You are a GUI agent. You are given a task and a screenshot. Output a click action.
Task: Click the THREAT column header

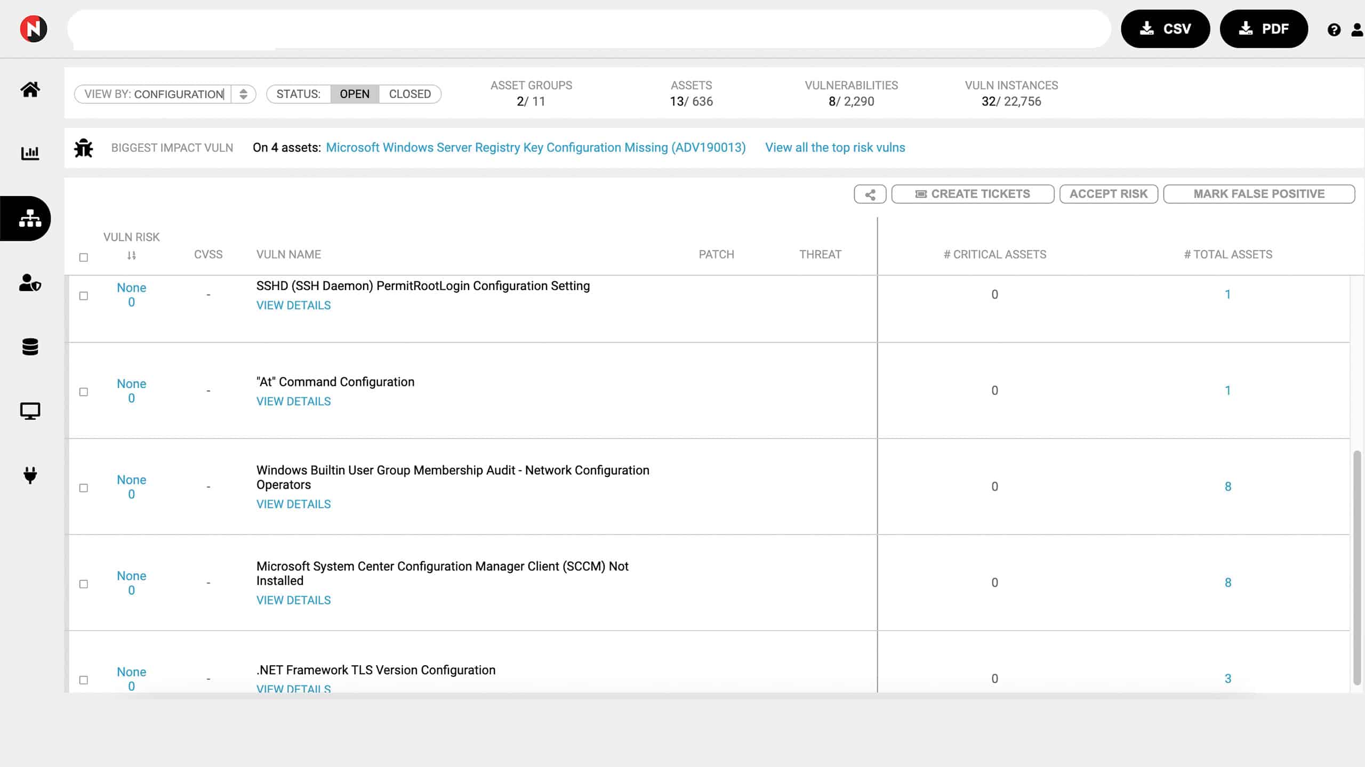(x=820, y=255)
